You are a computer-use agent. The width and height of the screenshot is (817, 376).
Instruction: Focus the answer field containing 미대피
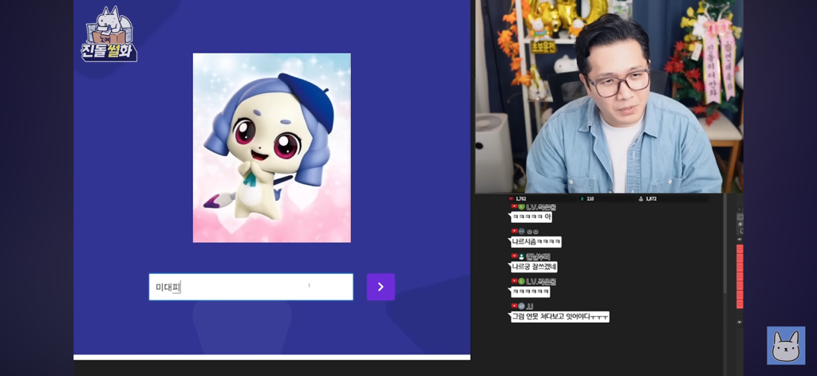(251, 287)
